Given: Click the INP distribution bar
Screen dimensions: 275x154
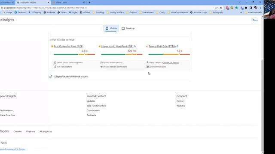Looking at the screenshot, I should (x=122, y=54).
